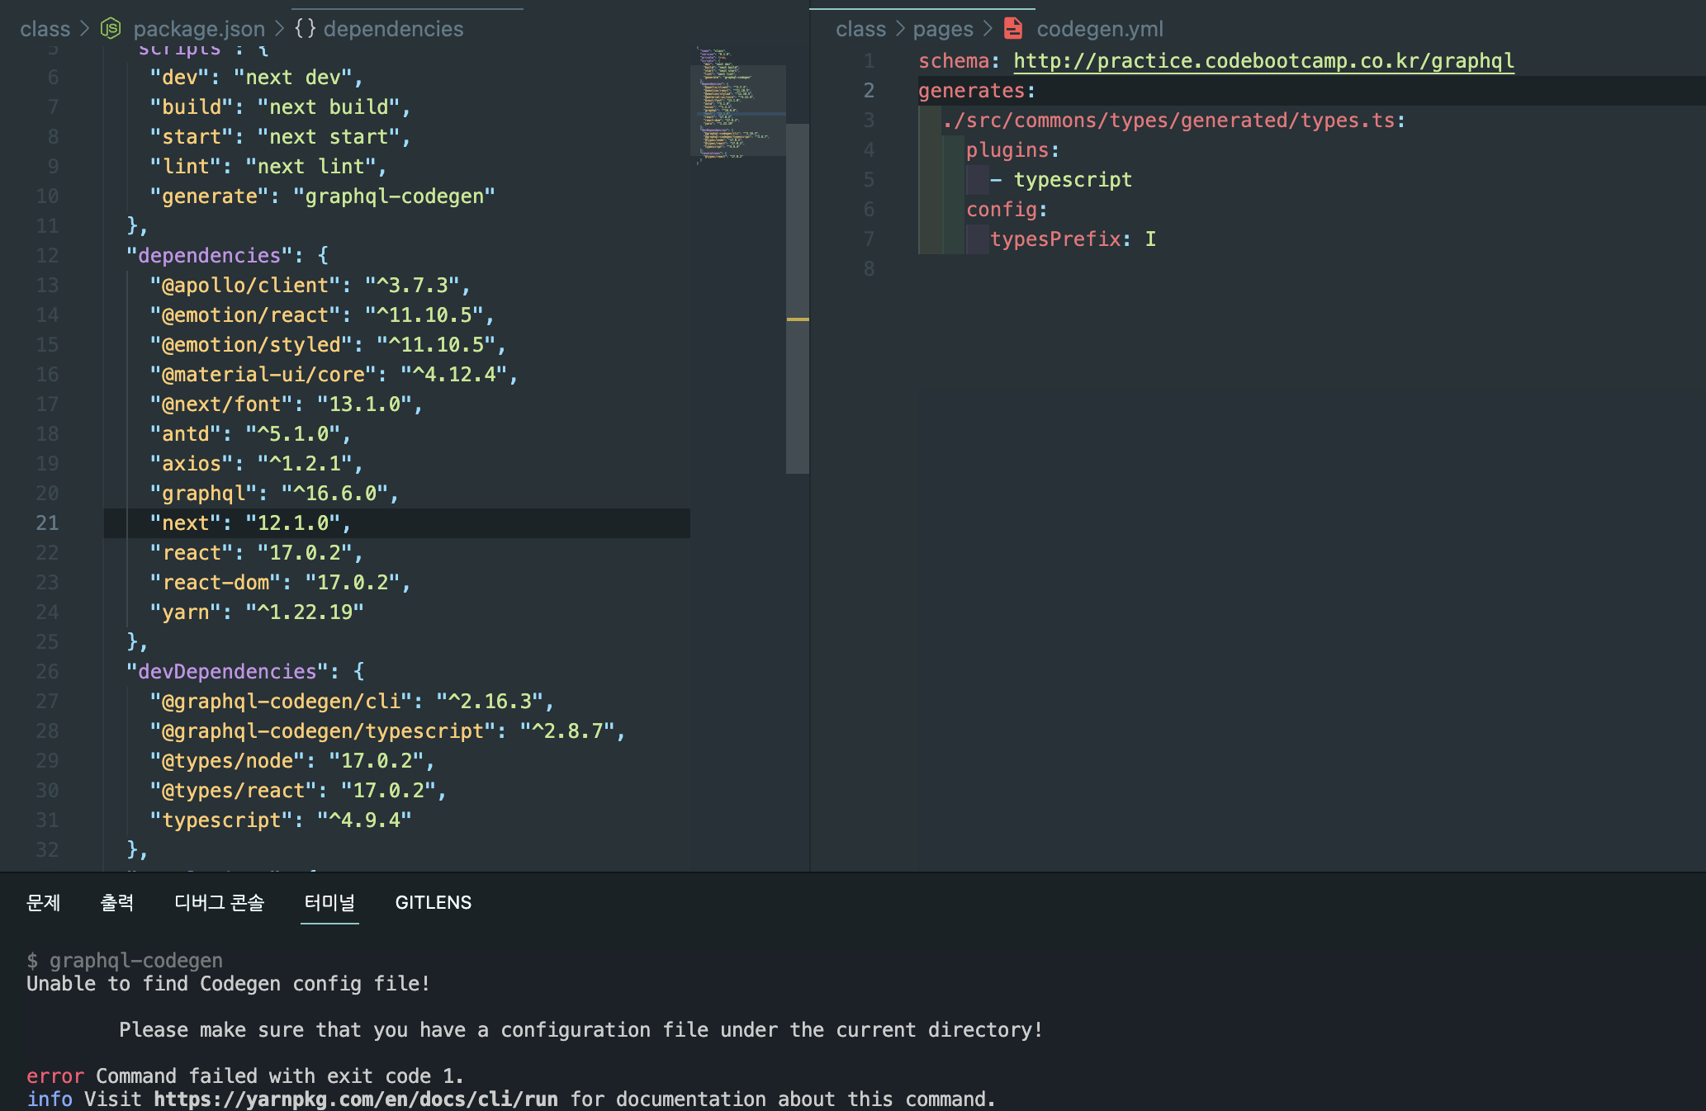Click the minimap preview of package.json
This screenshot has height=1111, width=1706.
pyautogui.click(x=737, y=105)
